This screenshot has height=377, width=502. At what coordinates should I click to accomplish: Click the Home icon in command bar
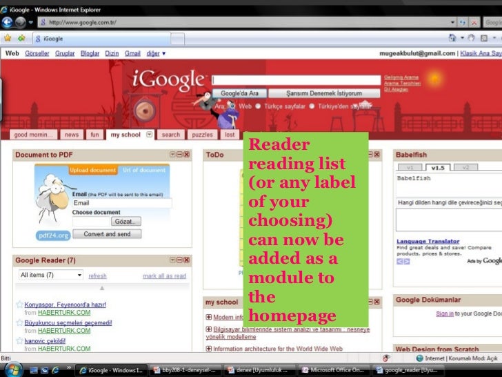tap(452, 38)
